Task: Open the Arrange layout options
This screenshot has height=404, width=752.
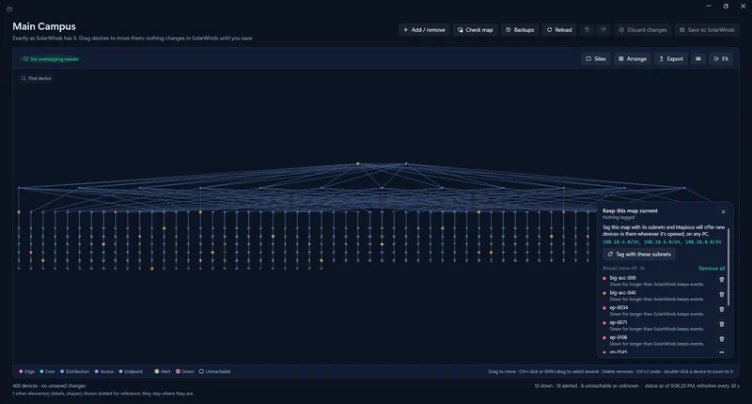Action: [x=632, y=59]
